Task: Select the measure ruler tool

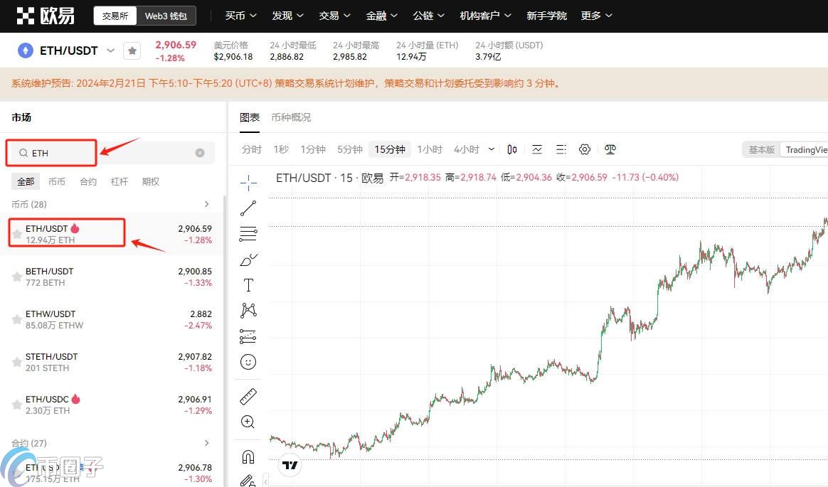Action: pos(248,396)
